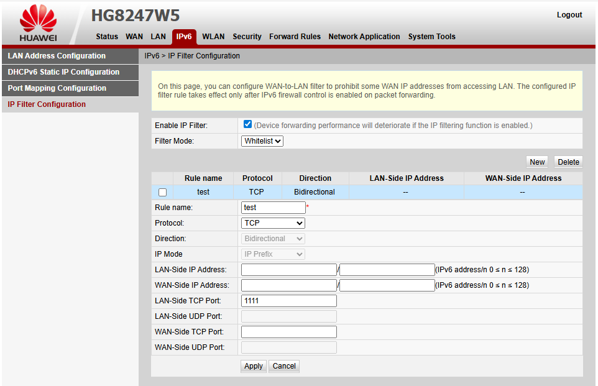Open Port Mapping Configuration in the sidebar
The height and width of the screenshot is (386, 598).
pyautogui.click(x=70, y=88)
